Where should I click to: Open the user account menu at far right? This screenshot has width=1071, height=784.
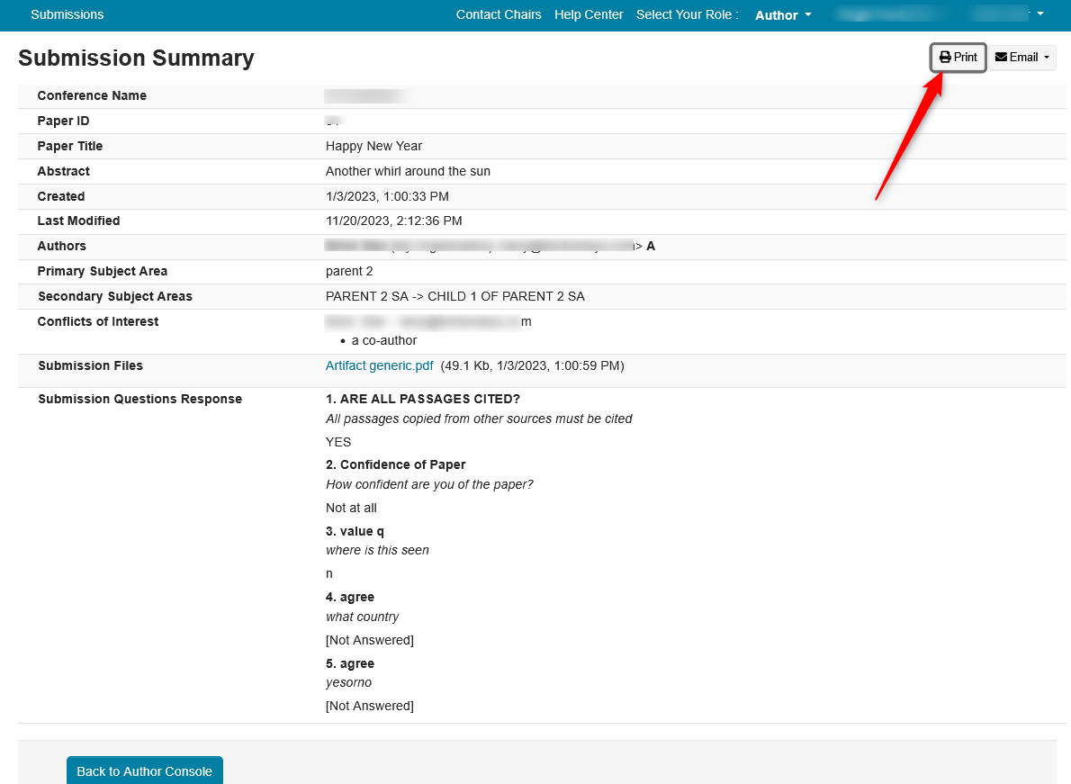[1008, 14]
